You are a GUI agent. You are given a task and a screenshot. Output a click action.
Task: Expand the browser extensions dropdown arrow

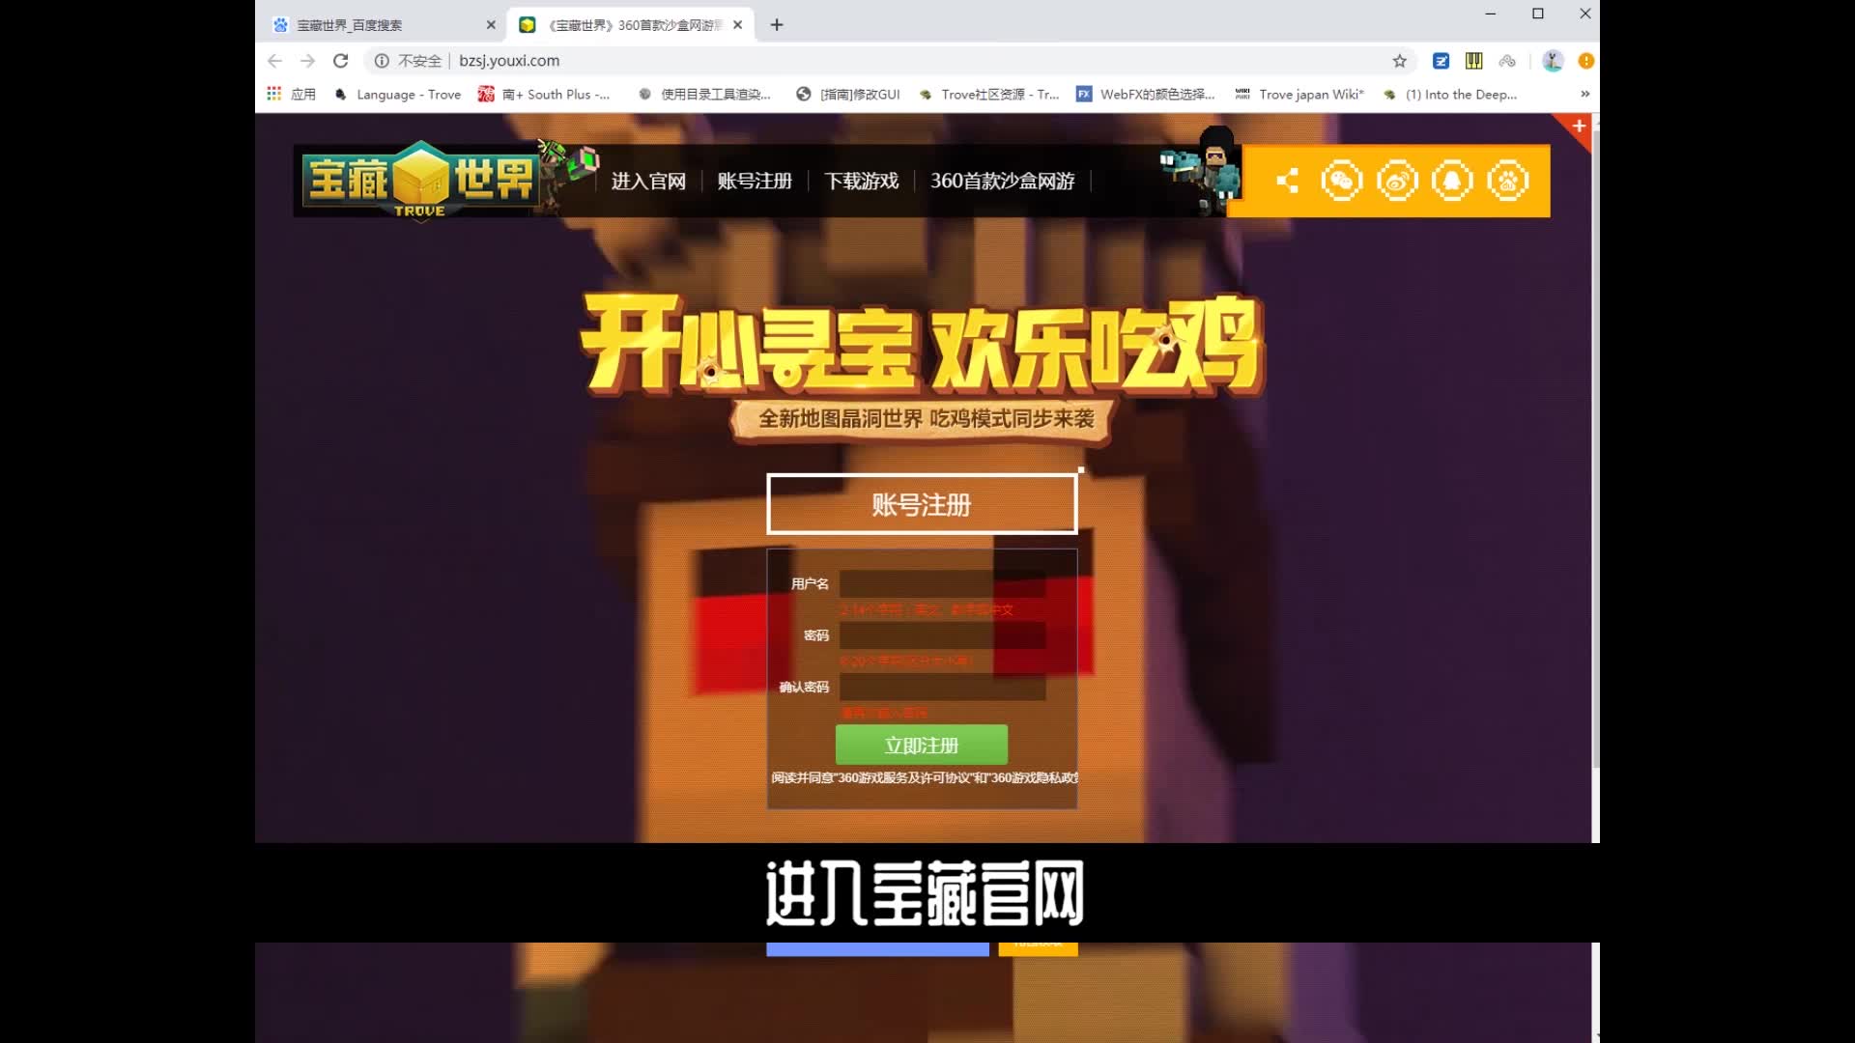tap(1584, 93)
